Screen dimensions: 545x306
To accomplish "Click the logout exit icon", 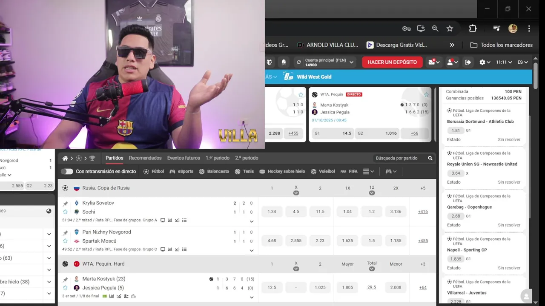I will pos(468,62).
